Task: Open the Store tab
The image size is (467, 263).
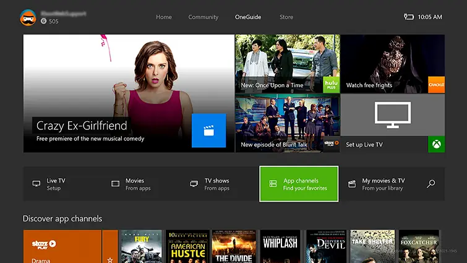Action: tap(286, 17)
